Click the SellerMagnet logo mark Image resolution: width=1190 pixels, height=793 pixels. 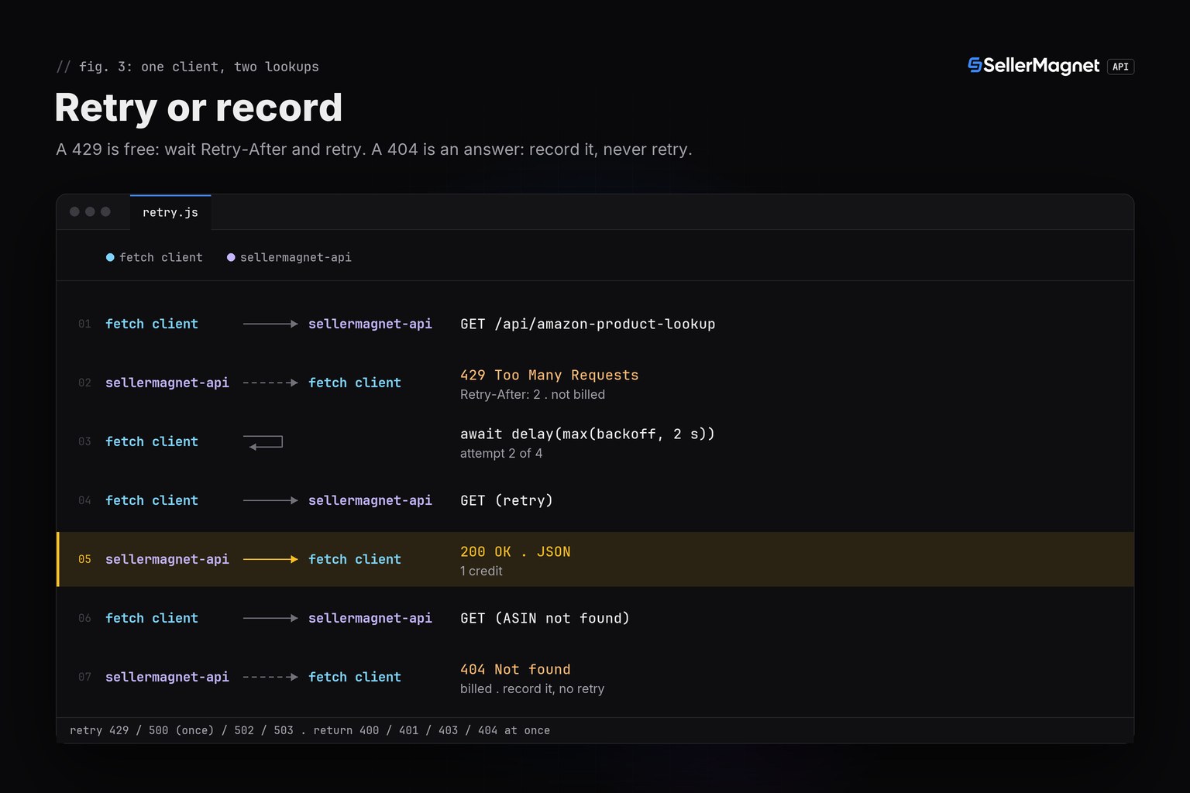coord(975,65)
